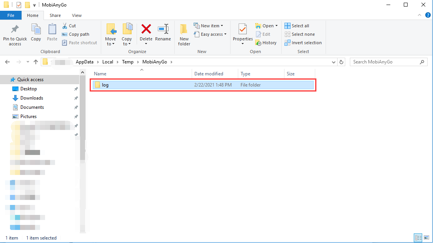The width and height of the screenshot is (433, 243).
Task: Open the Easy access dropdown
Action: (210, 34)
